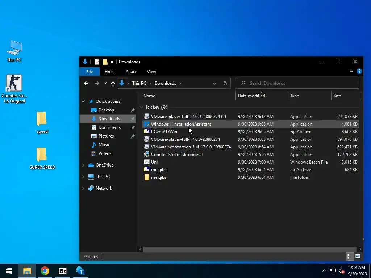Open This PC desktop icon
The height and width of the screenshot is (278, 371).
[x=14, y=51]
